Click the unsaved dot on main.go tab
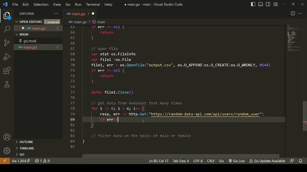 coord(93,14)
